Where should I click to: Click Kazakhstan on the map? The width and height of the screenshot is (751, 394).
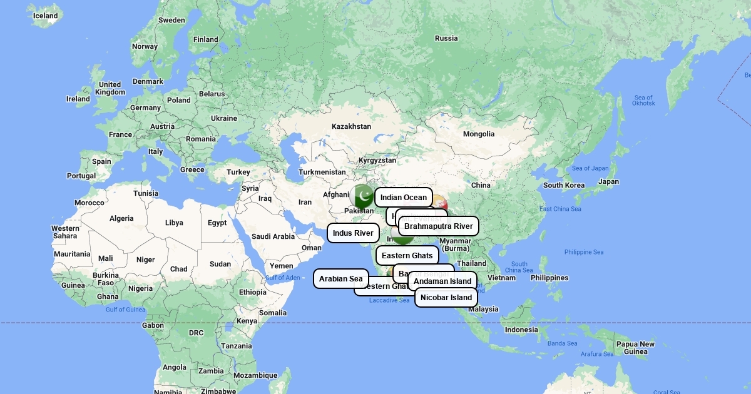351,126
